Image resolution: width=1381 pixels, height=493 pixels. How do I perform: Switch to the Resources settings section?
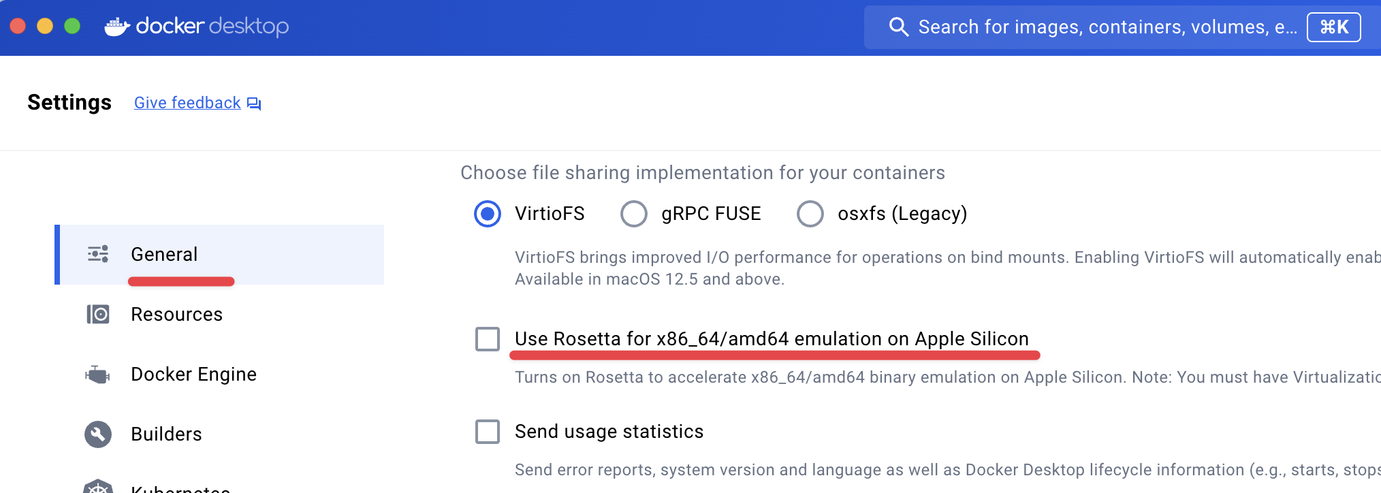(x=176, y=315)
